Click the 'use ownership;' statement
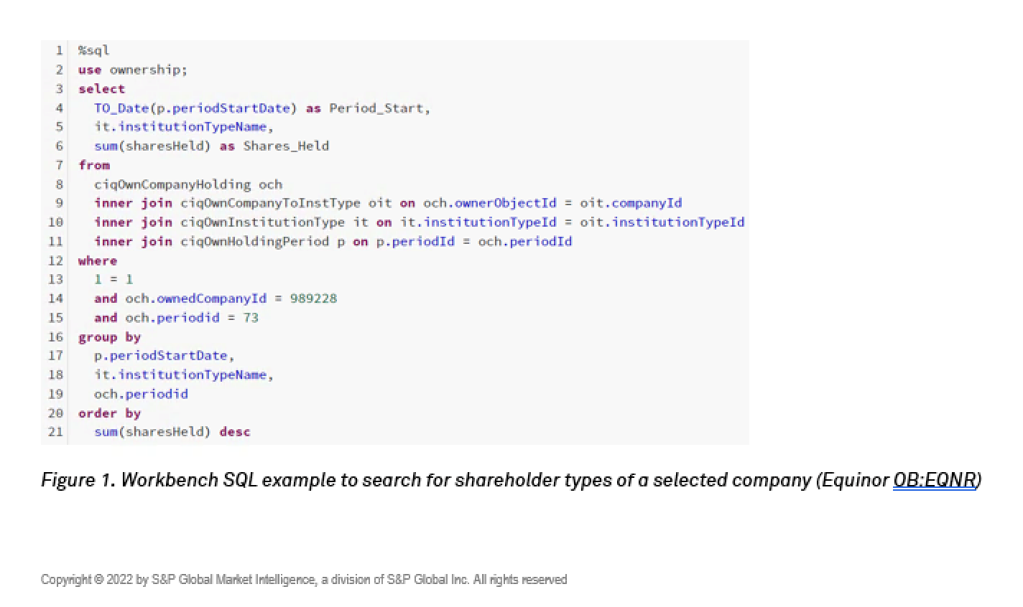Viewport: 1023px width, 607px height. (132, 70)
